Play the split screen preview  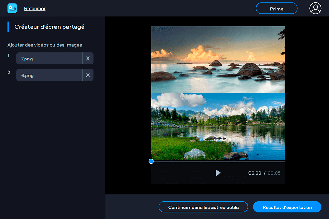[x=218, y=173]
